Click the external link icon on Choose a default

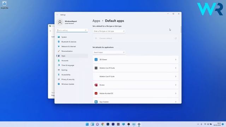[176, 38]
